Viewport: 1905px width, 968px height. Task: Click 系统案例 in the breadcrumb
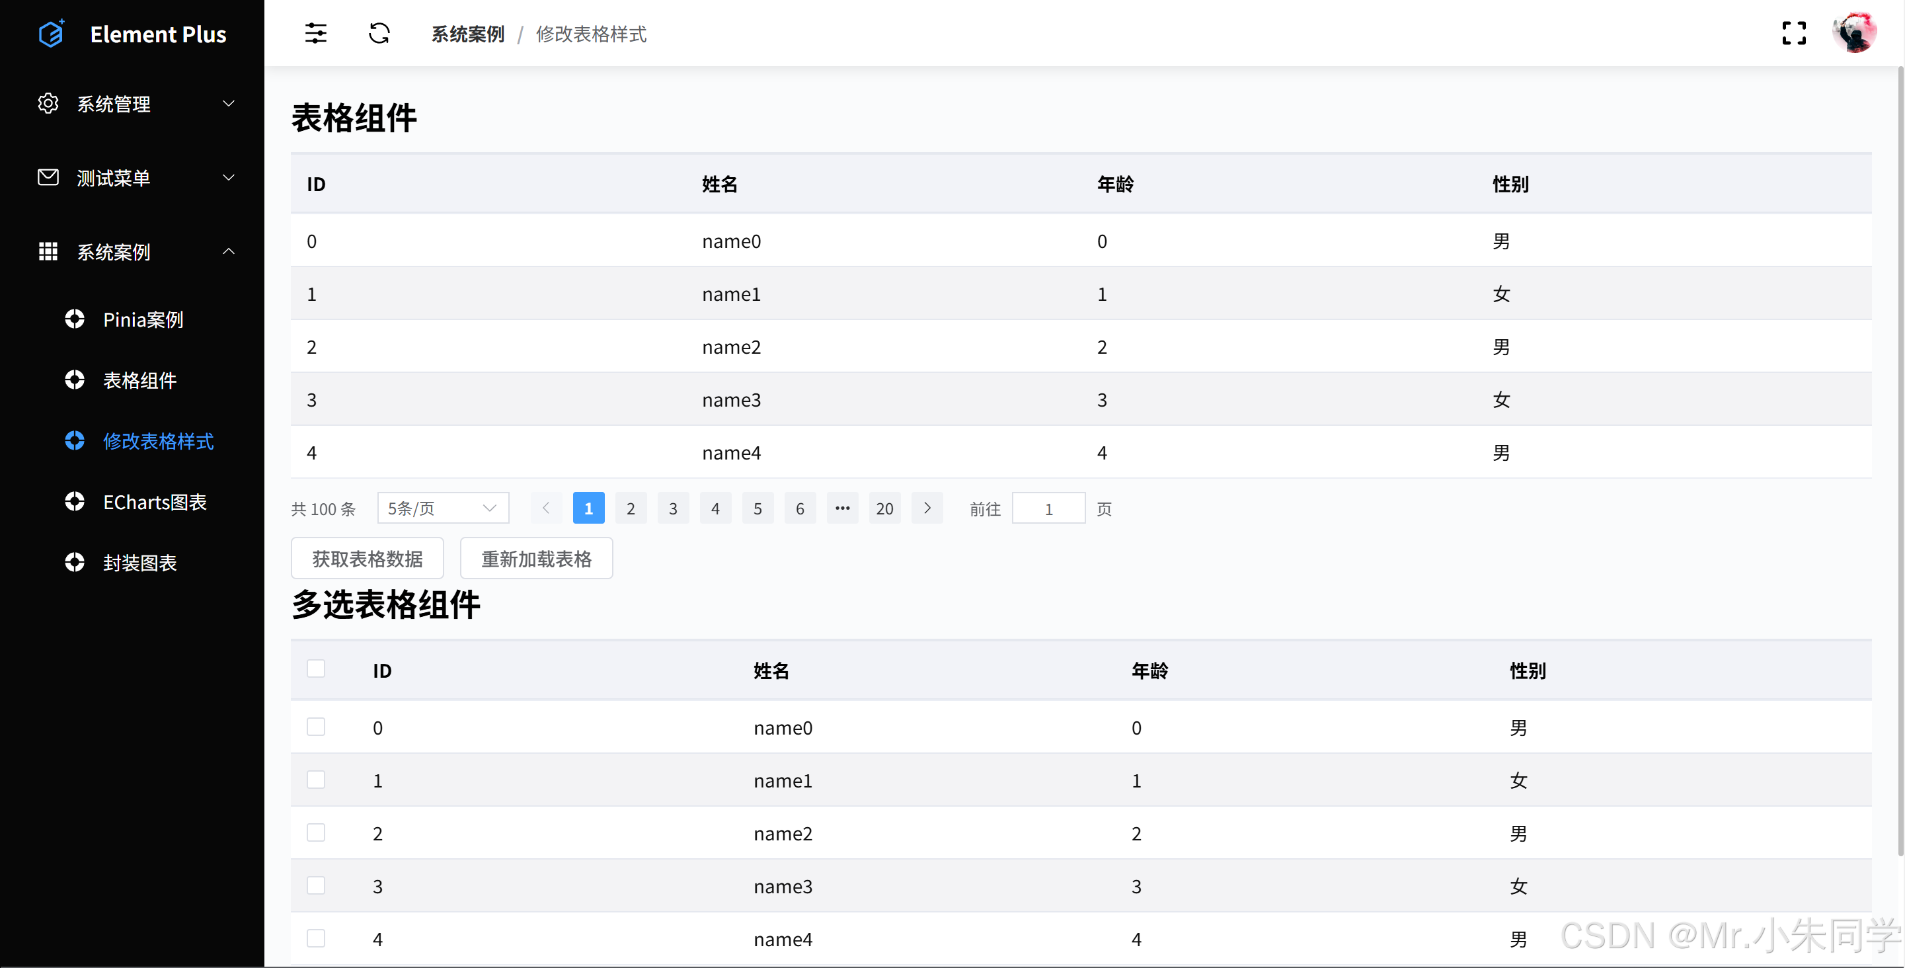(467, 34)
